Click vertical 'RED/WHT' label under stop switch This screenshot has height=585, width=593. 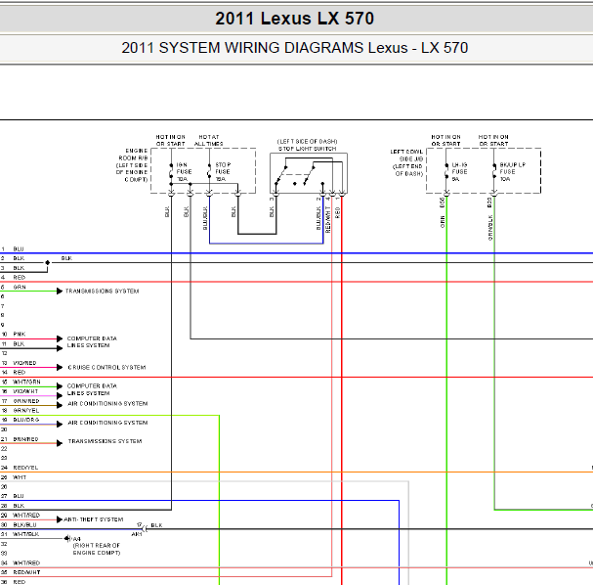pos(327,219)
